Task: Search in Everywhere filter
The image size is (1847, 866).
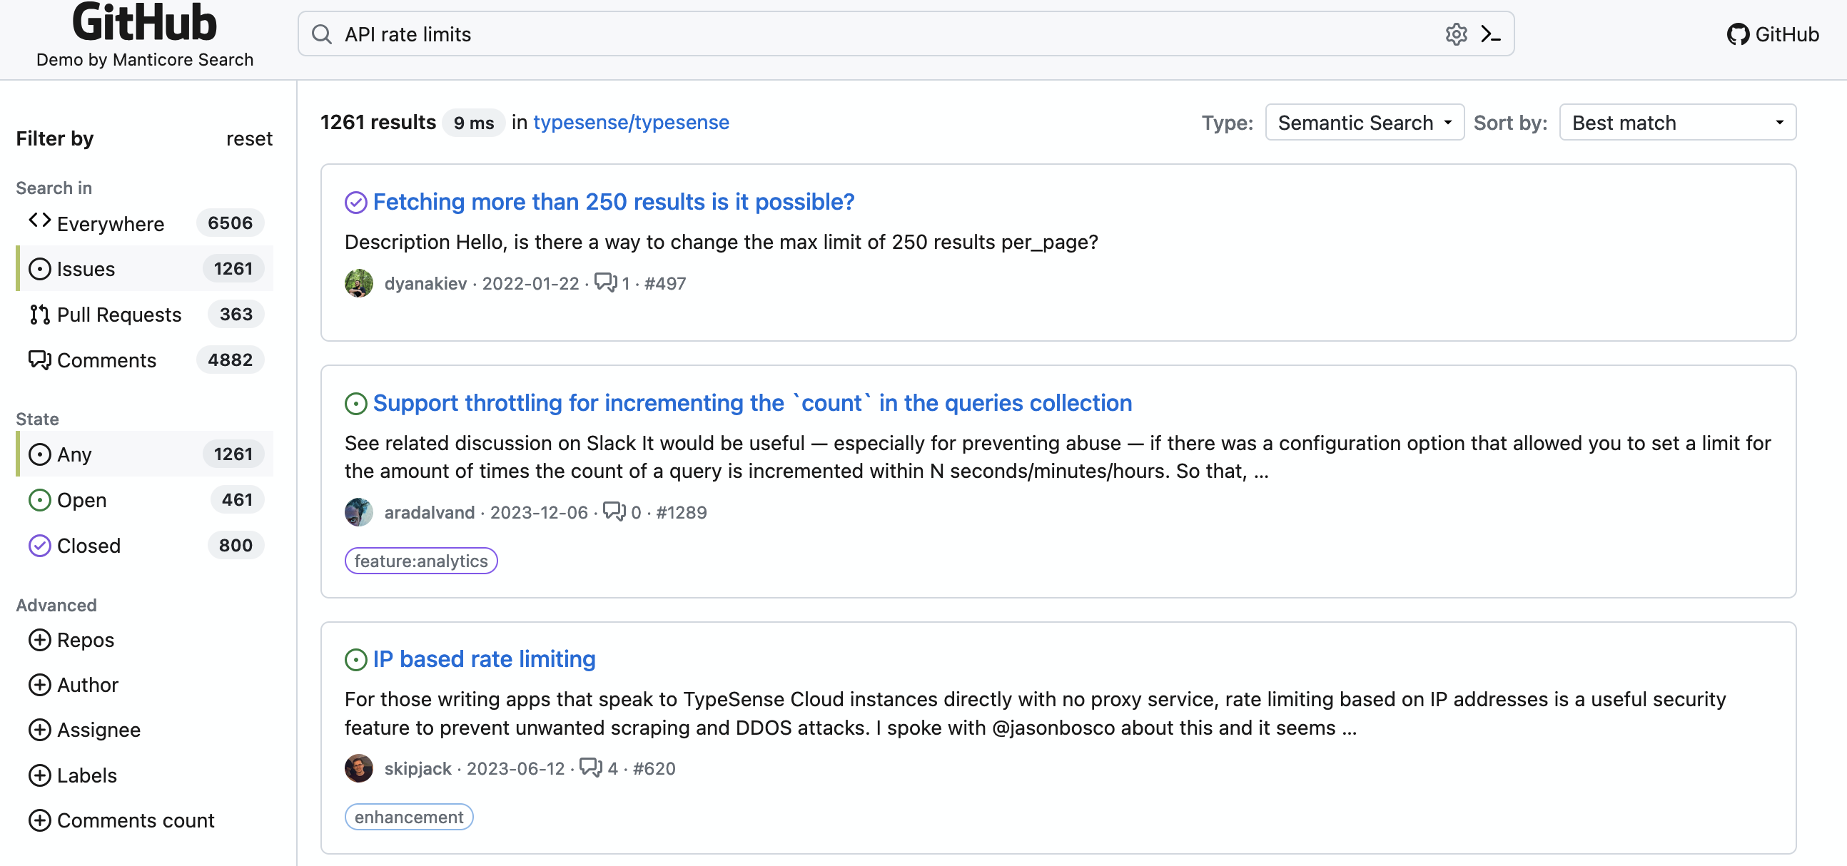Action: [x=145, y=223]
